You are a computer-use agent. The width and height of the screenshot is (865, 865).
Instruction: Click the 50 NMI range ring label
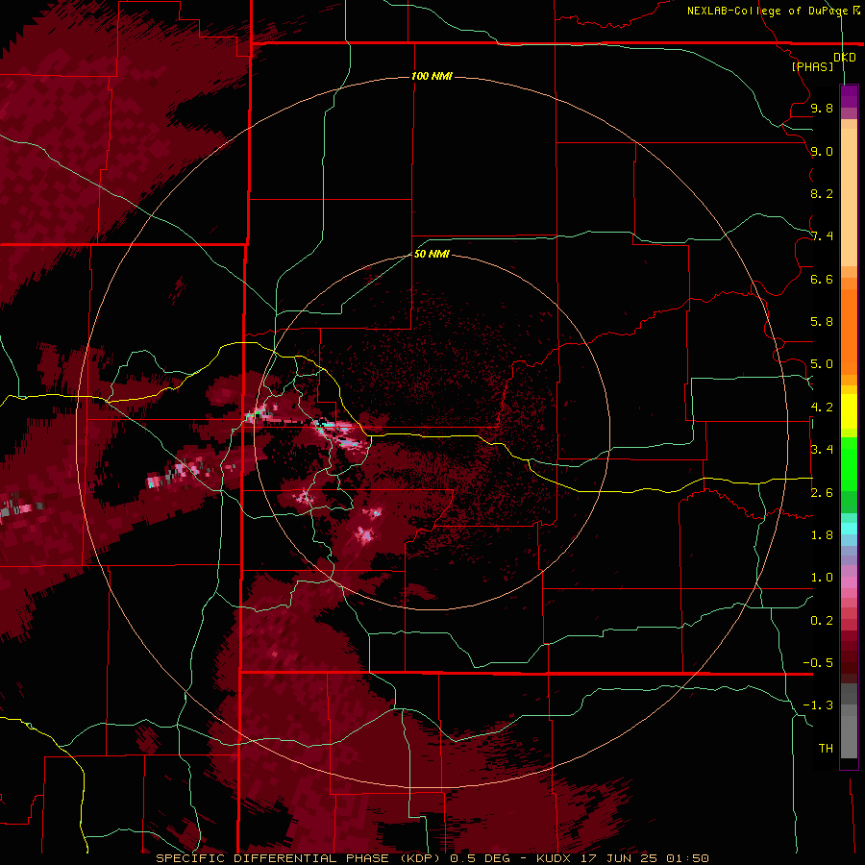pos(432,255)
